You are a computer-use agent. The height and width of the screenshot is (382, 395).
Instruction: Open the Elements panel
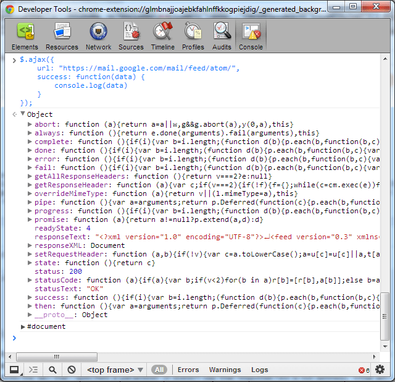pyautogui.click(x=25, y=36)
